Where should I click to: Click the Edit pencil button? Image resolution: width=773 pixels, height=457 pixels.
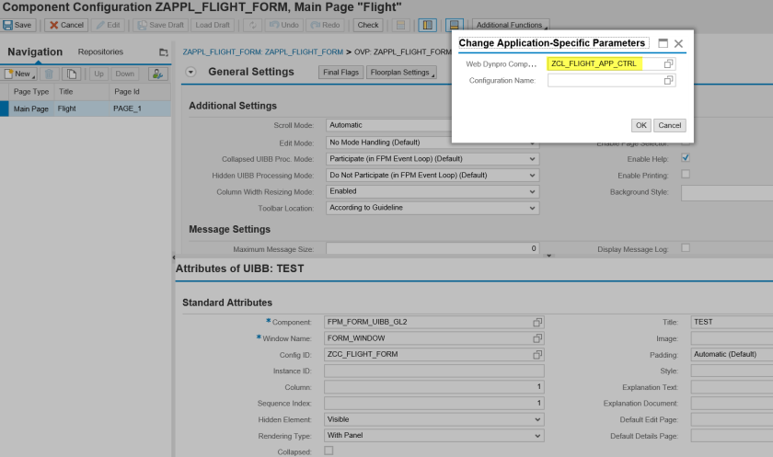coord(108,25)
